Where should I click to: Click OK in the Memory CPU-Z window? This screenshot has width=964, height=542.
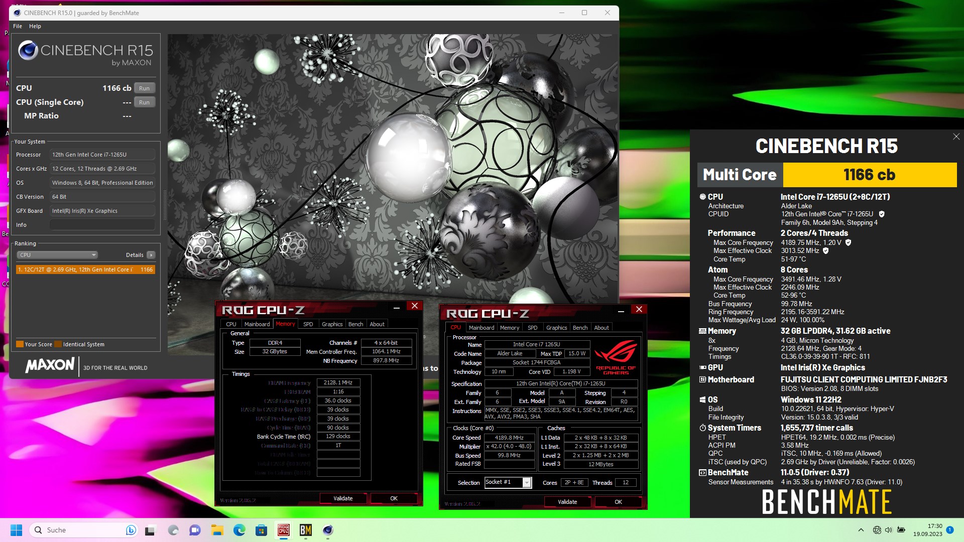[394, 498]
